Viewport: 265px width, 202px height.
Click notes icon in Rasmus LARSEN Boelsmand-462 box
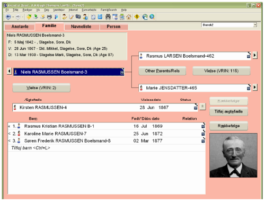pos(249,56)
